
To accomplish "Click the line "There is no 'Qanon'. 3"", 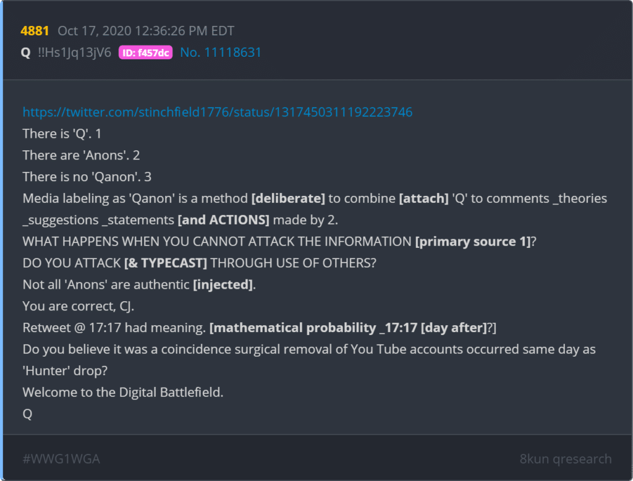I will click(x=87, y=177).
